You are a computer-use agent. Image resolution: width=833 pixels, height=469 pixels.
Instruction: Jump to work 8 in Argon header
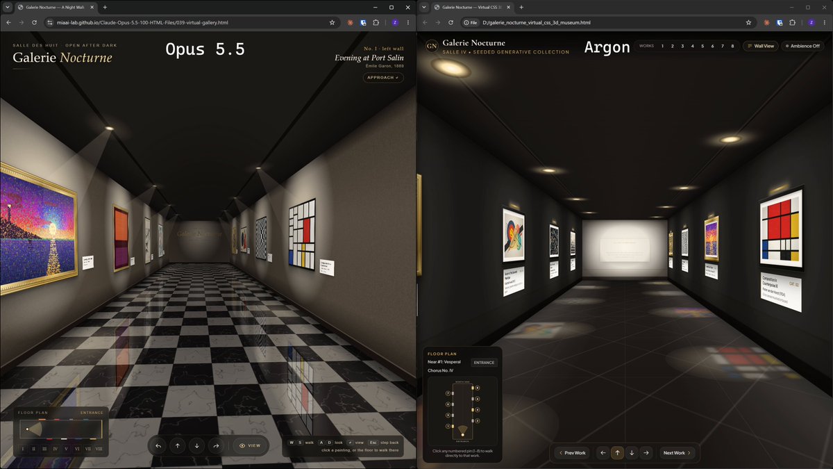pyautogui.click(x=732, y=46)
